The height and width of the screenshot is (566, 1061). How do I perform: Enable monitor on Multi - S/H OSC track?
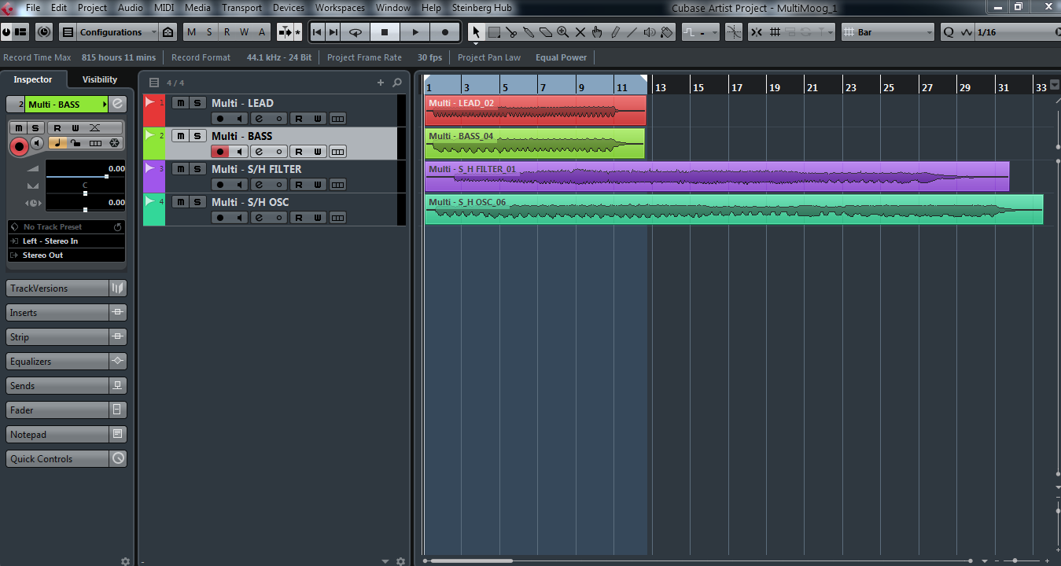click(x=239, y=218)
